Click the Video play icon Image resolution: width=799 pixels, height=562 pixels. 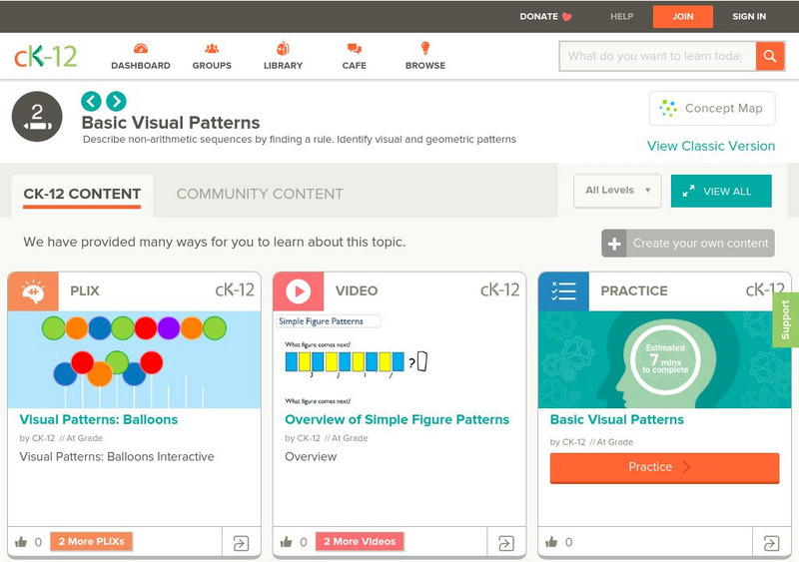[298, 290]
